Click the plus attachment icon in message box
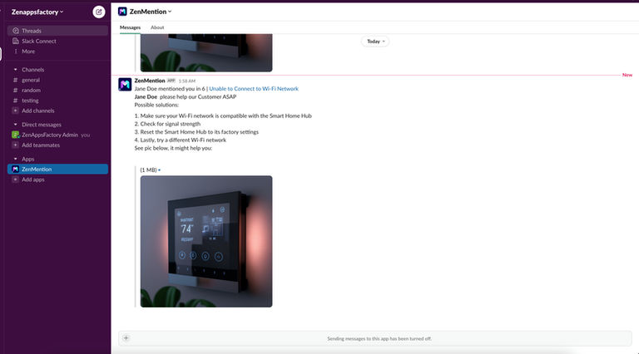 (x=126, y=338)
